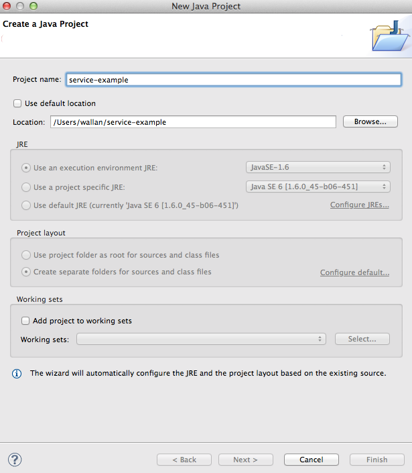Select Use a project specific JRE option
The height and width of the screenshot is (473, 412).
click(27, 187)
